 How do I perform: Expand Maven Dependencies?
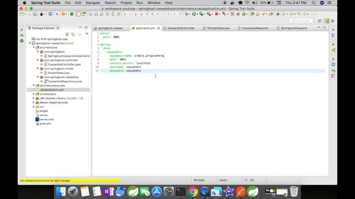tap(34, 102)
